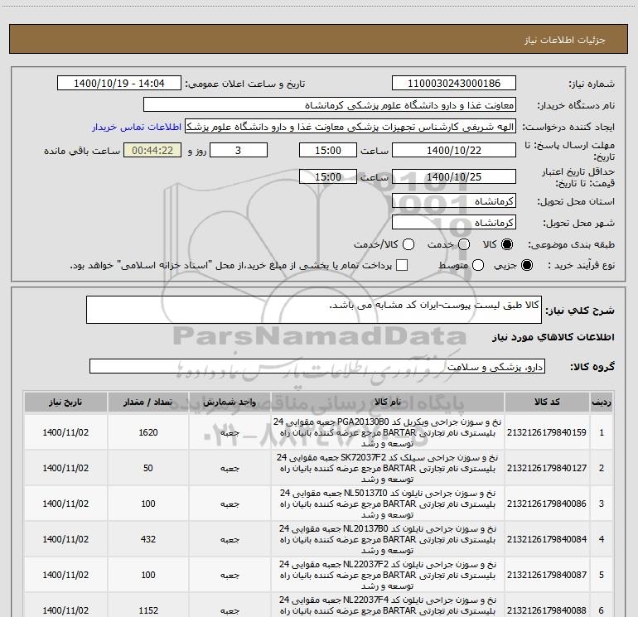Click the شماره نیاز field 1100030243000186

454,83
